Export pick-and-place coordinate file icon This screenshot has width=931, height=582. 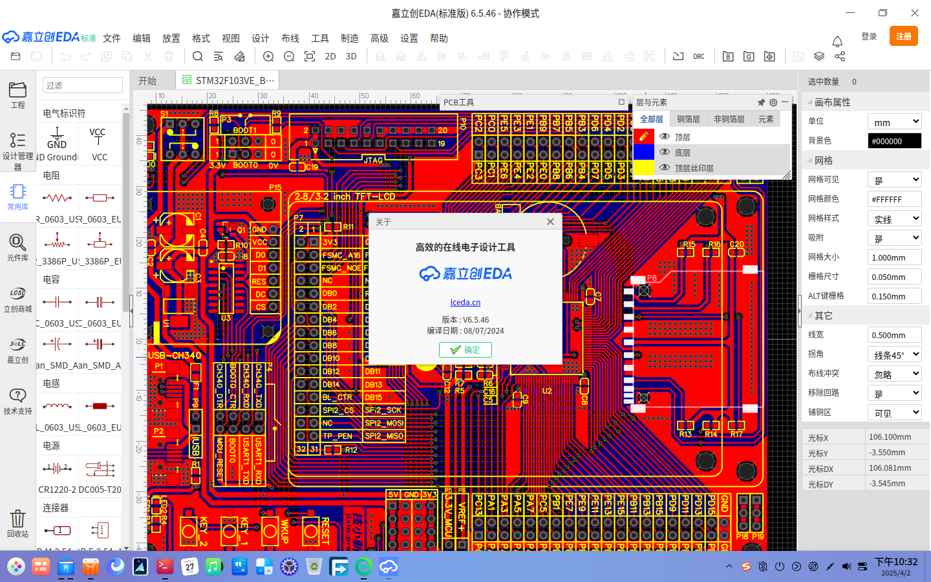point(769,56)
